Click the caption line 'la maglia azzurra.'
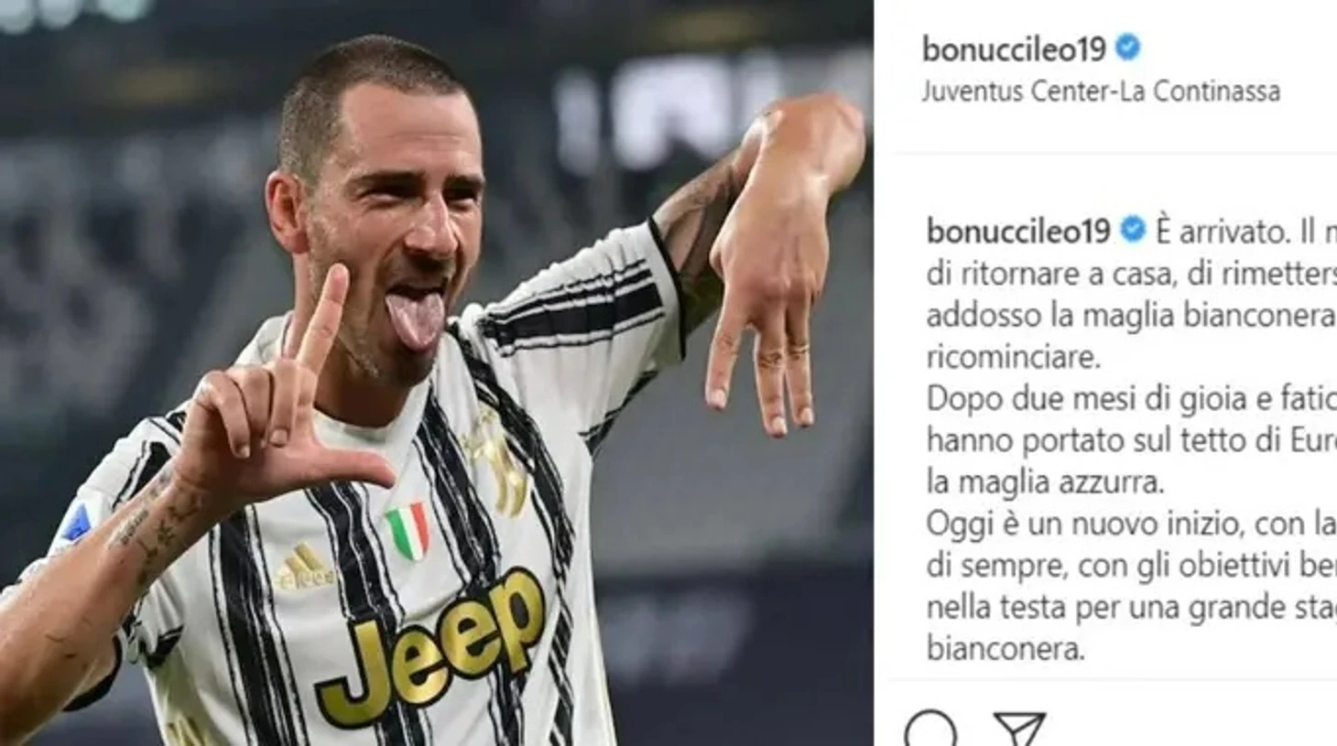Viewport: 1337px width, 746px height. [x=1045, y=481]
